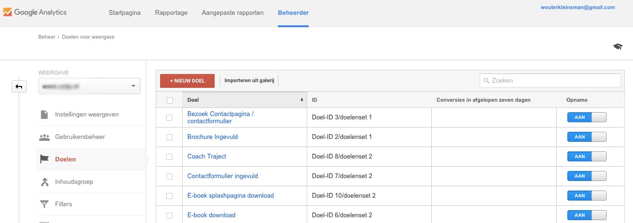
Task: Click 'Doelen voor weergave' breadcrumb text
Action: click(x=88, y=37)
